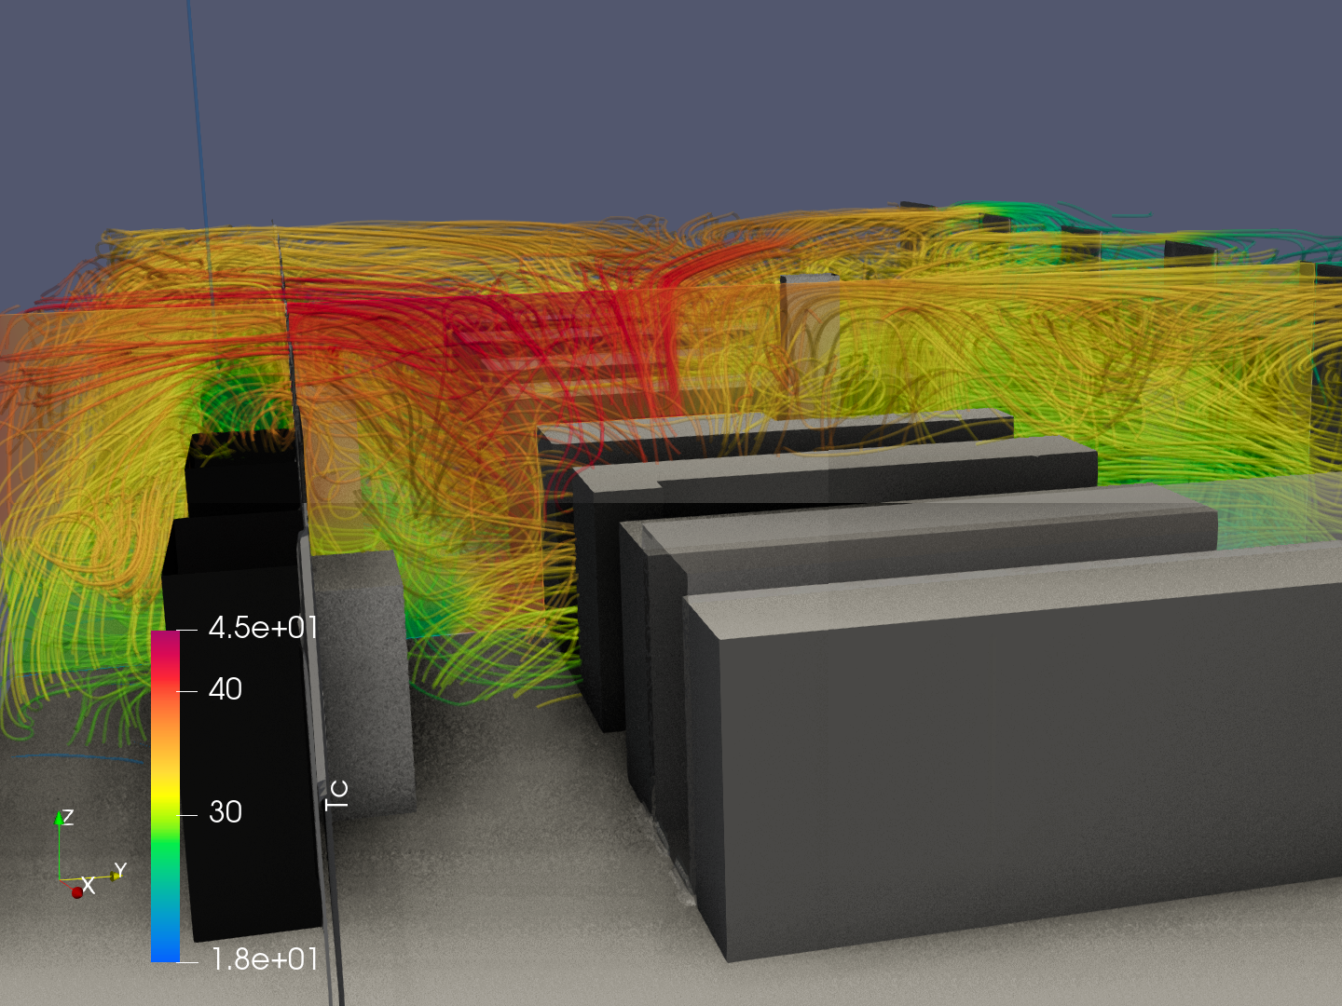Click the yellow section of the color bar
1342x1006 pixels.
pyautogui.click(x=165, y=790)
